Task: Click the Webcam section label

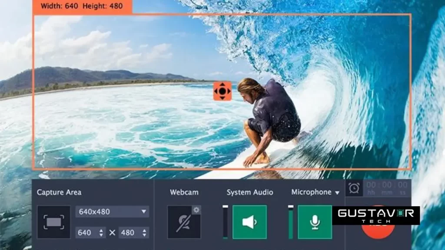Action: (184, 192)
